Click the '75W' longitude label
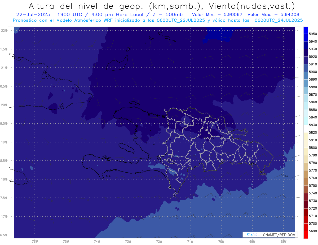The width and height of the screenshot is (318, 245). point(66,242)
